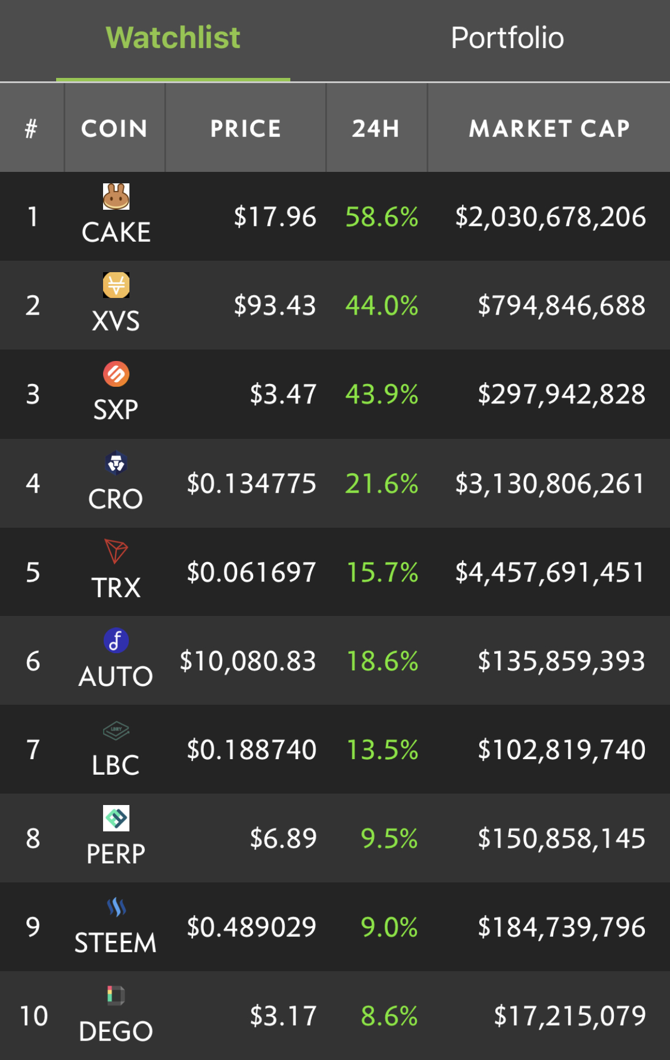Tap the XVS Venus coin icon
Viewport: 670px width, 1060px height.
click(116, 285)
